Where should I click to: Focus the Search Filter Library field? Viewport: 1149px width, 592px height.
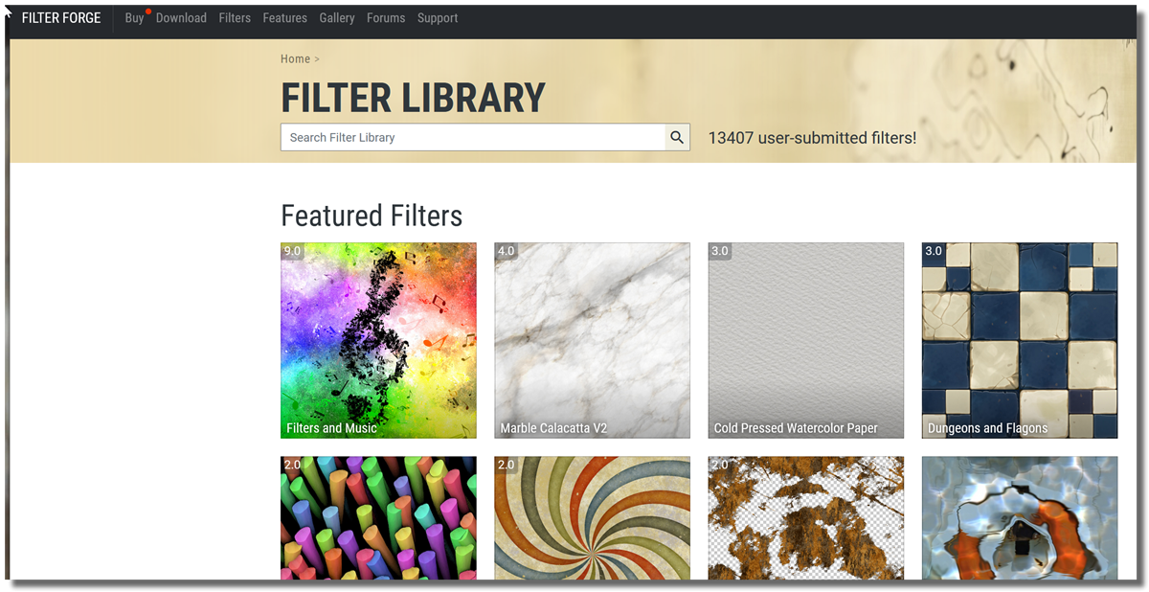[x=473, y=137]
